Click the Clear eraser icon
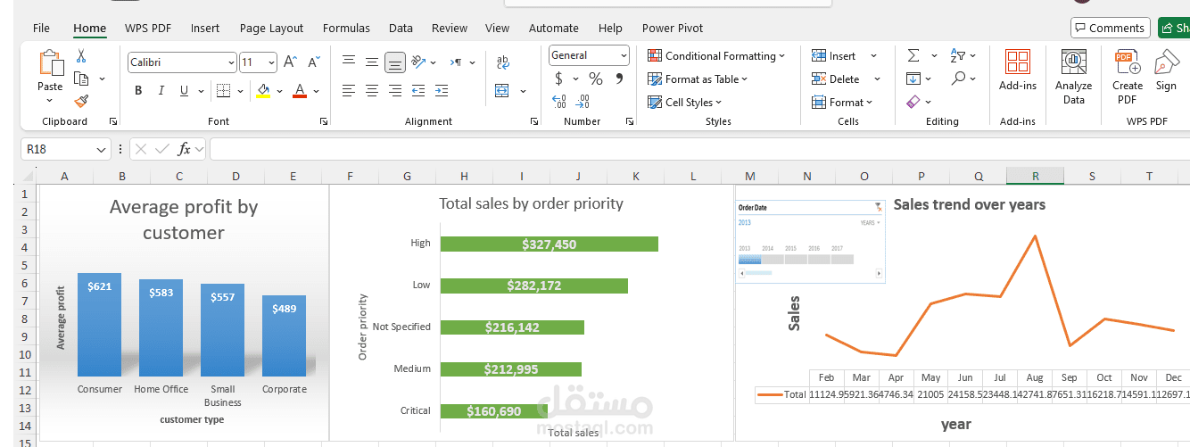This screenshot has height=447, width=1190. point(913,102)
